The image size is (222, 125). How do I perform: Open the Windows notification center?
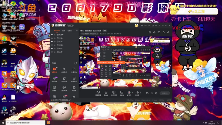coord(218,122)
